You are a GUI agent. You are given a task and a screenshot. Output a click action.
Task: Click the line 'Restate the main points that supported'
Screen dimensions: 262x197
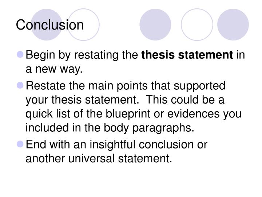point(126,86)
